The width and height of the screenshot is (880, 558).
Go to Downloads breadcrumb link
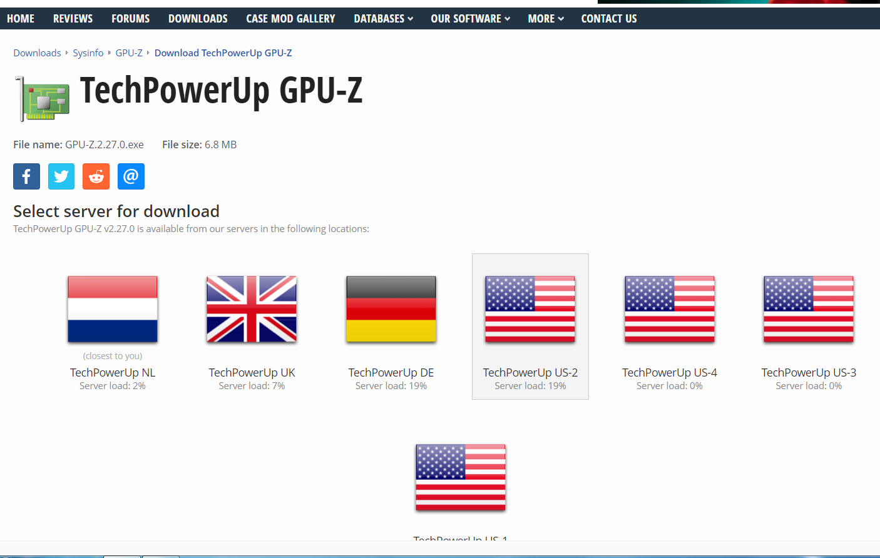[38, 53]
